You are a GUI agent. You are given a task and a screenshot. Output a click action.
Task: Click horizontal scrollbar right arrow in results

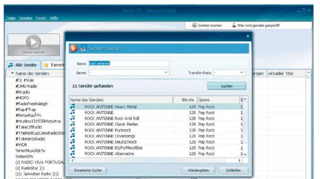click(x=240, y=160)
